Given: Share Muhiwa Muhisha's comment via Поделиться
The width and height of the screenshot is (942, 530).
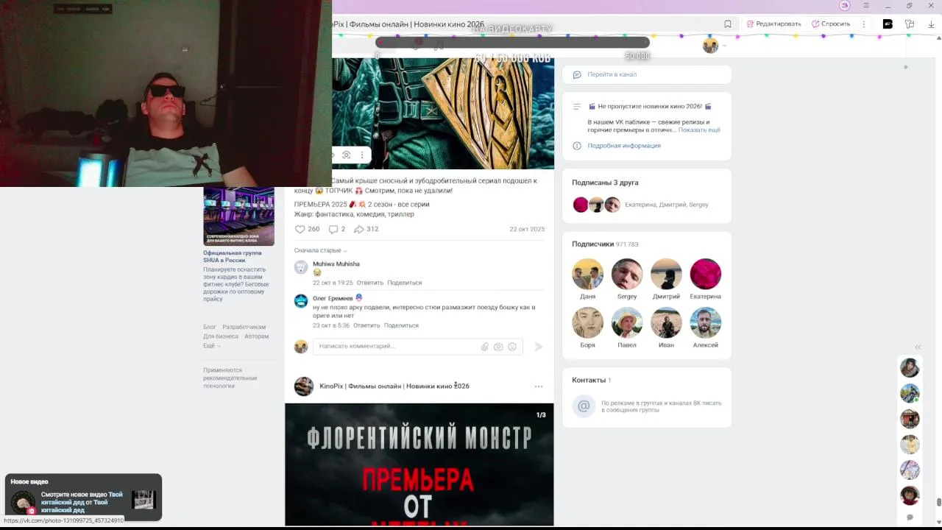Looking at the screenshot, I should pyautogui.click(x=405, y=283).
